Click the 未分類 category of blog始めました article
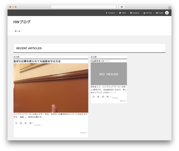The height and width of the screenshot is (151, 179). [94, 57]
